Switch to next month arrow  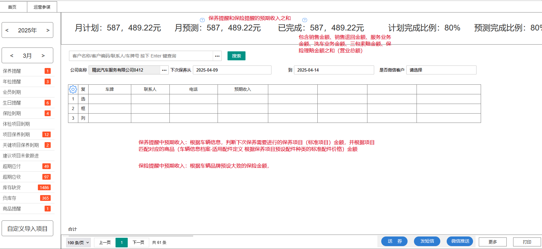pyautogui.click(x=43, y=56)
